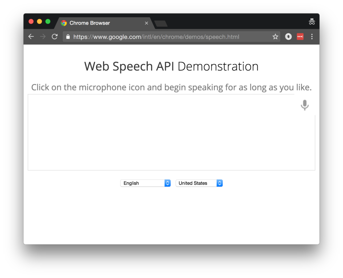
Task: Click the secure lock icon in address bar
Action: 68,37
